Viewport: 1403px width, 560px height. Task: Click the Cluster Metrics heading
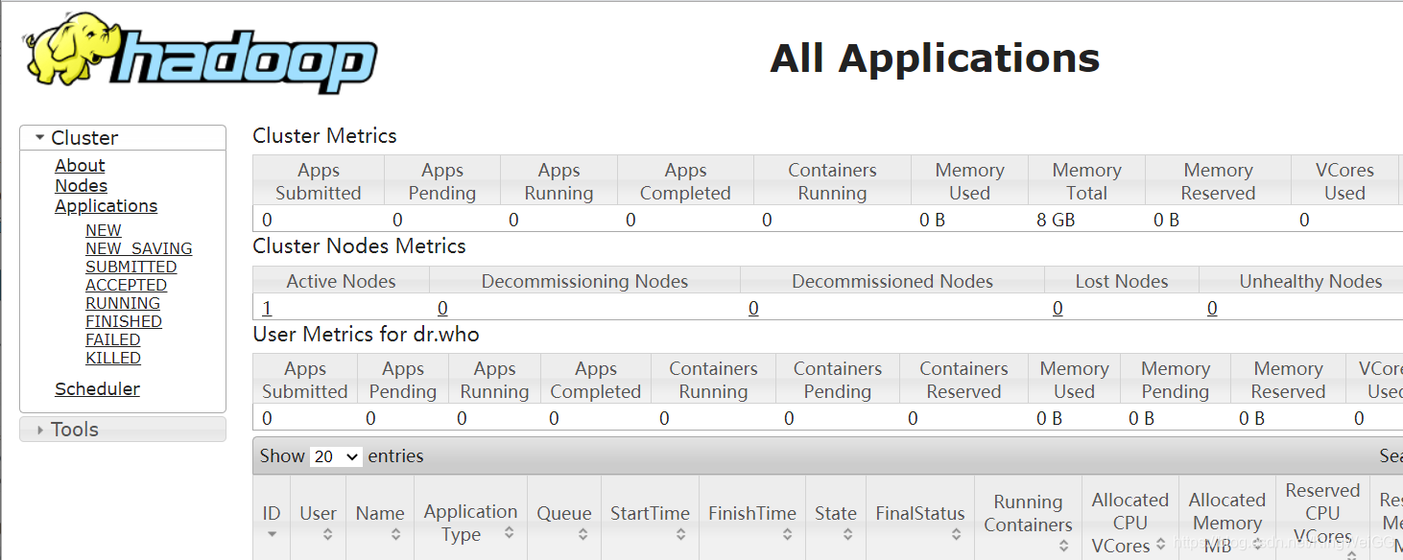pyautogui.click(x=324, y=136)
